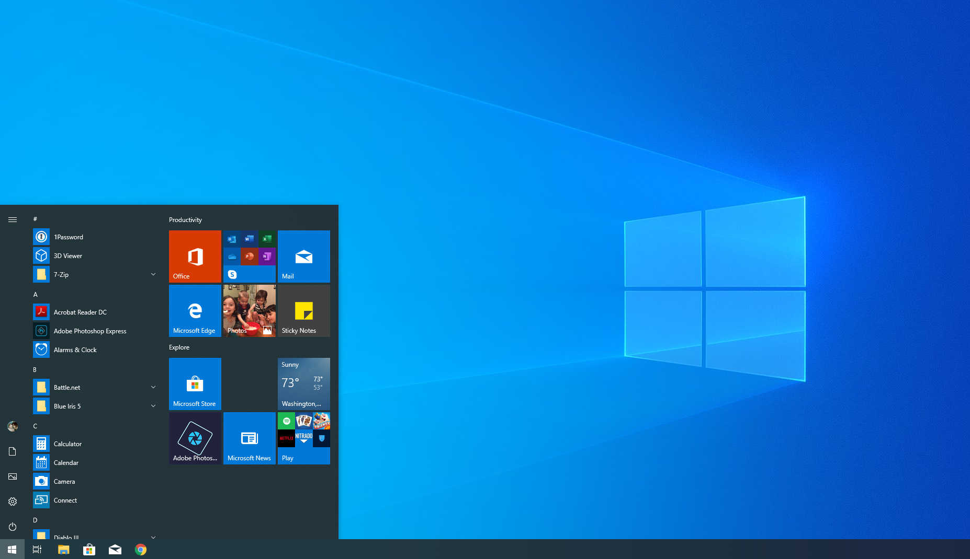The image size is (970, 559).
Task: Open the Washington weather tile
Action: coord(303,384)
